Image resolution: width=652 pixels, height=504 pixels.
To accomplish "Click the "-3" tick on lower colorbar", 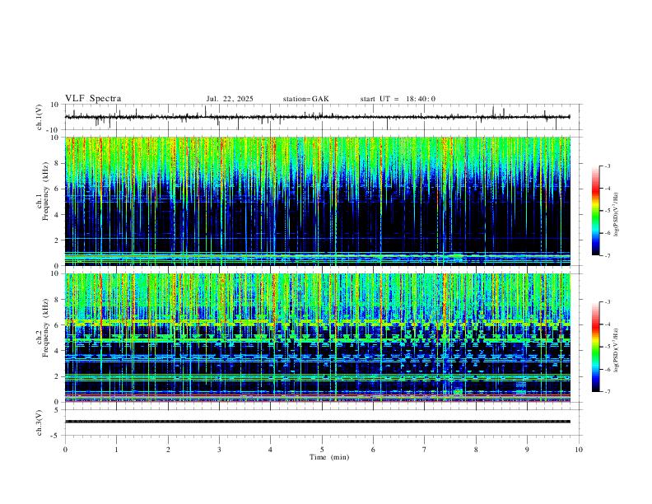I will coord(608,302).
